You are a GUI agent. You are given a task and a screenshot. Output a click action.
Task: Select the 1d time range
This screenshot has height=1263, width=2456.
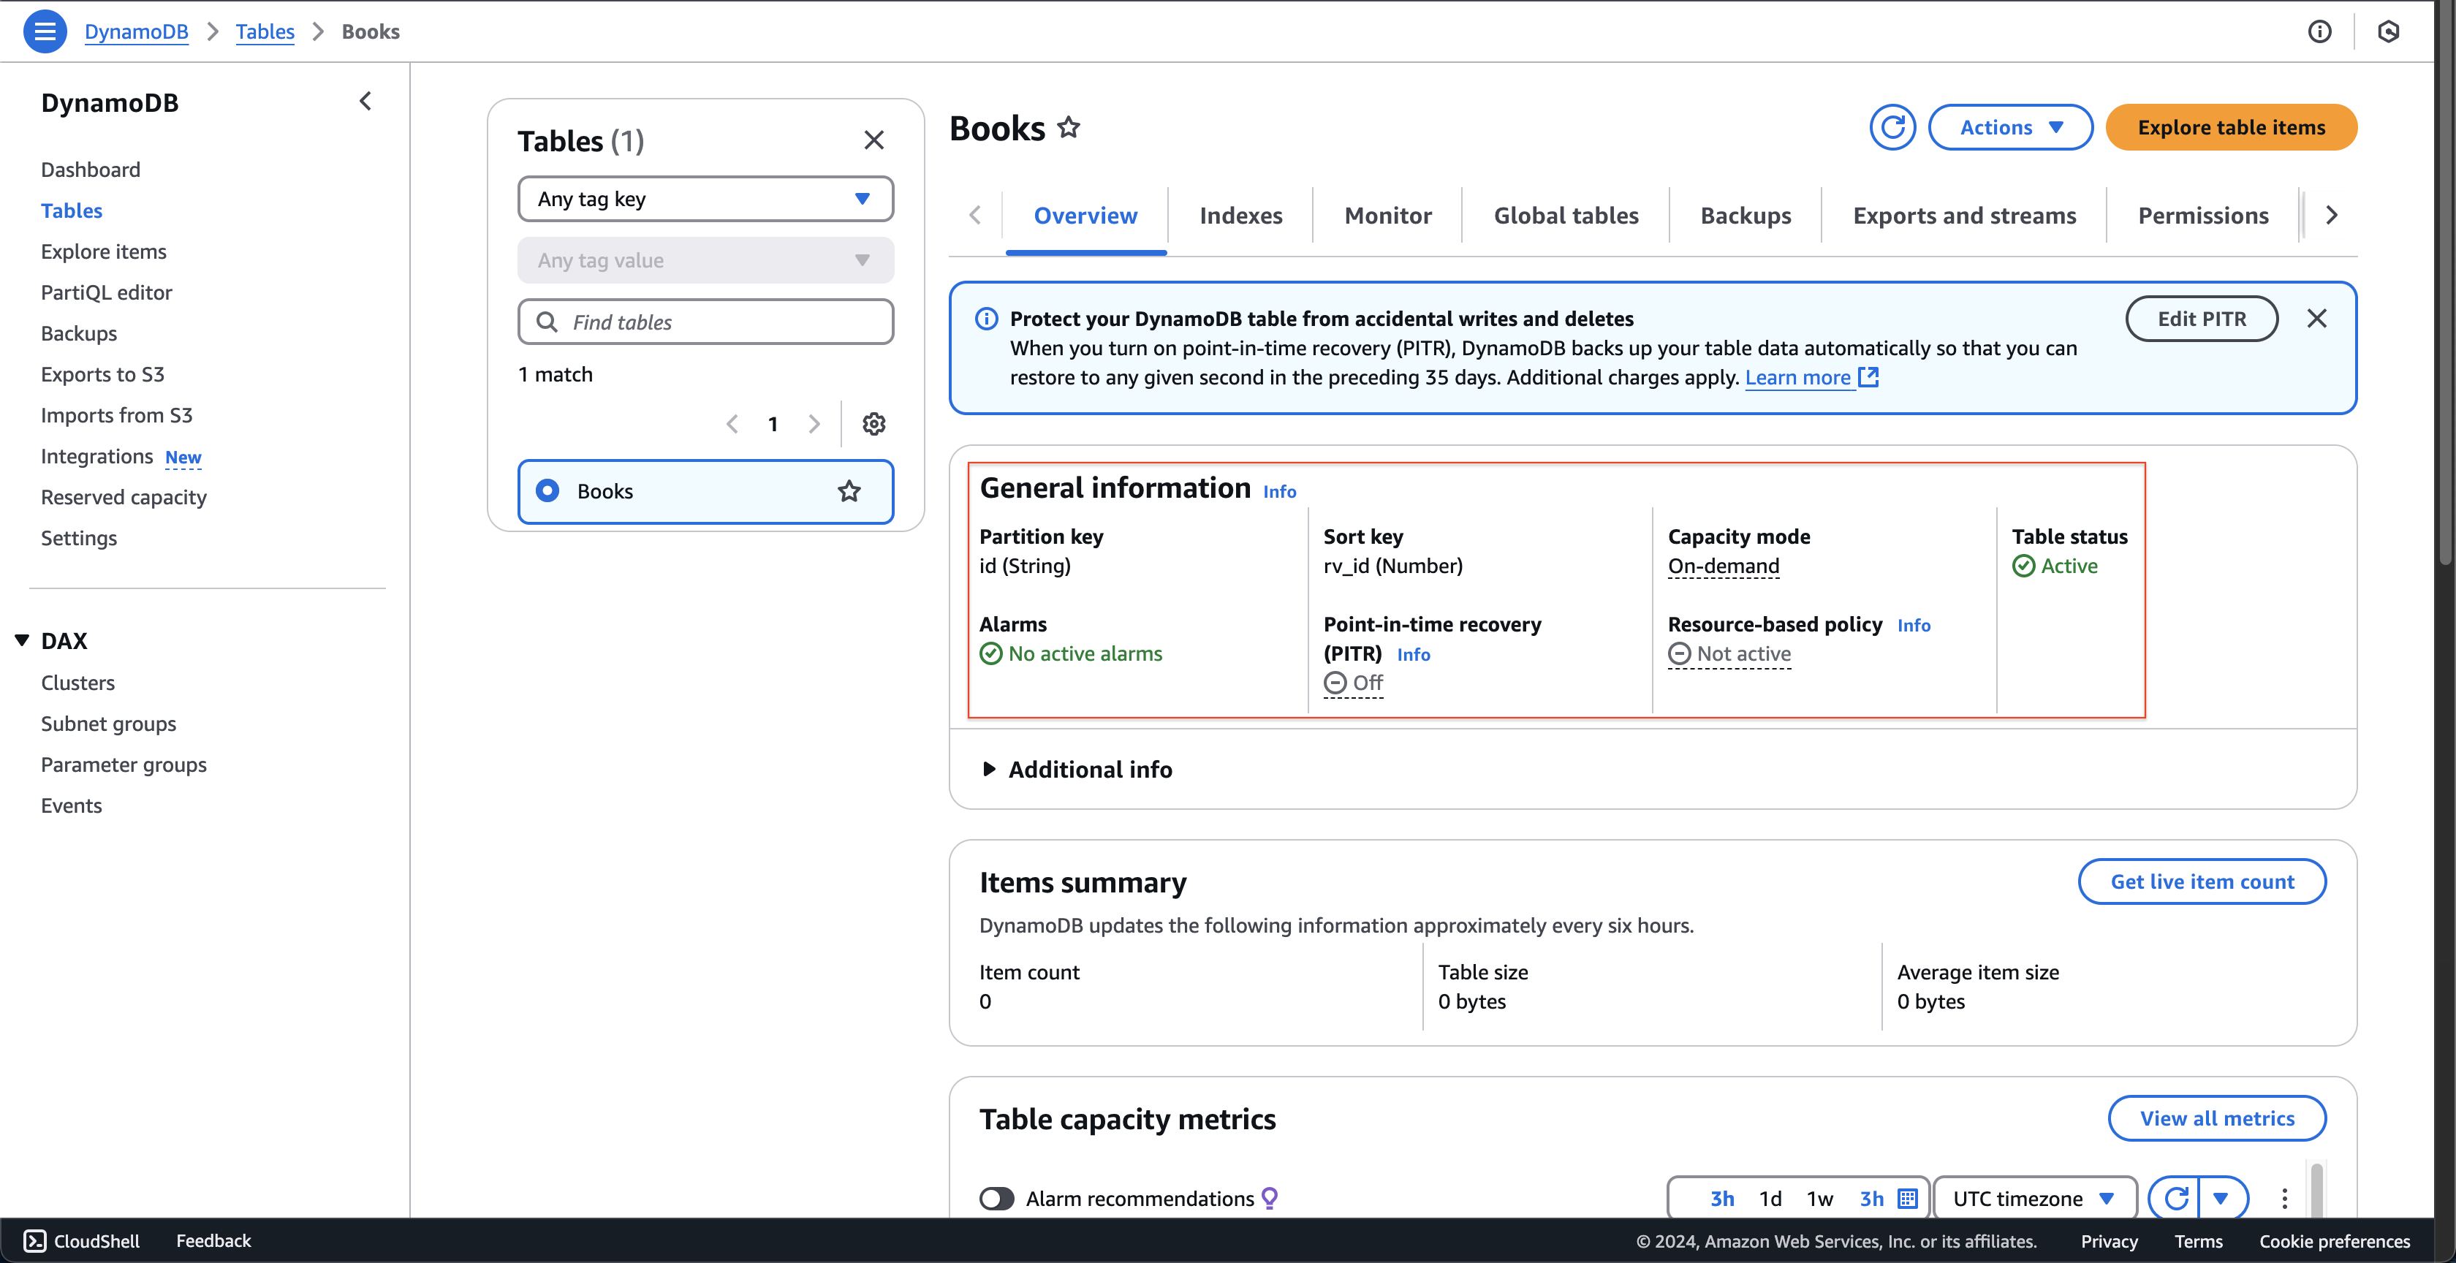click(1770, 1198)
